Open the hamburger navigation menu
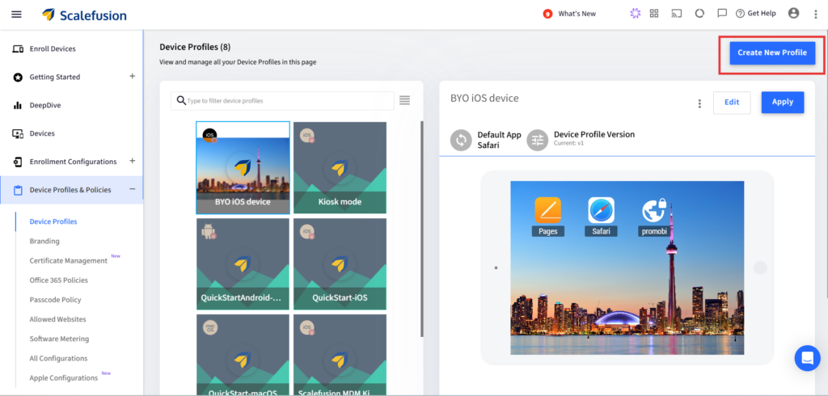828x396 pixels. [x=16, y=15]
